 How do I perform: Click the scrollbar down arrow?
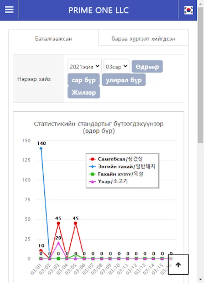pyautogui.click(x=201, y=280)
